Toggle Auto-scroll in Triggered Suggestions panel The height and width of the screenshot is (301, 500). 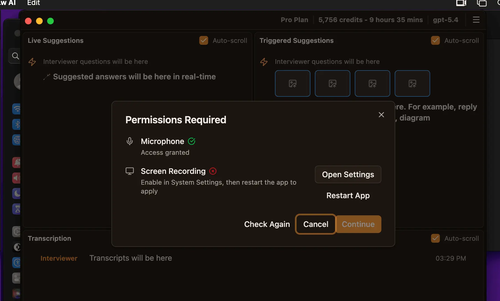coord(435,40)
